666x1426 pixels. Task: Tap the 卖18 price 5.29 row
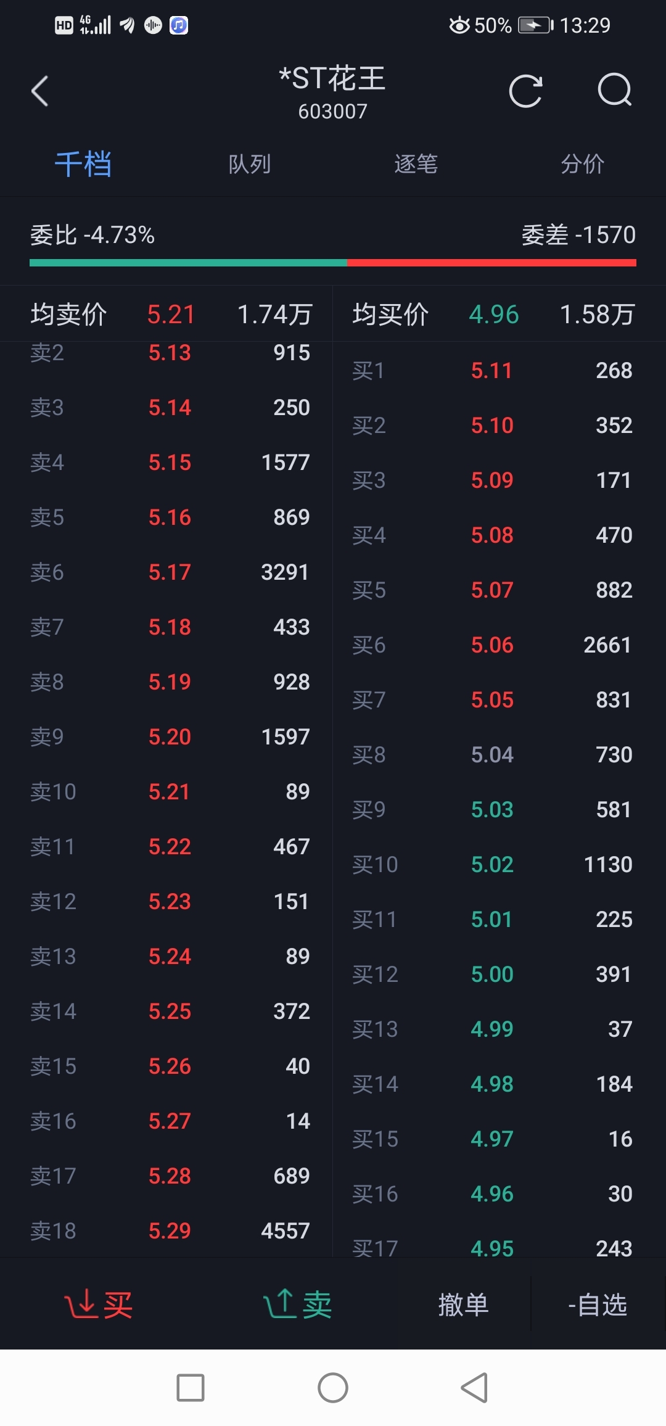[170, 1231]
